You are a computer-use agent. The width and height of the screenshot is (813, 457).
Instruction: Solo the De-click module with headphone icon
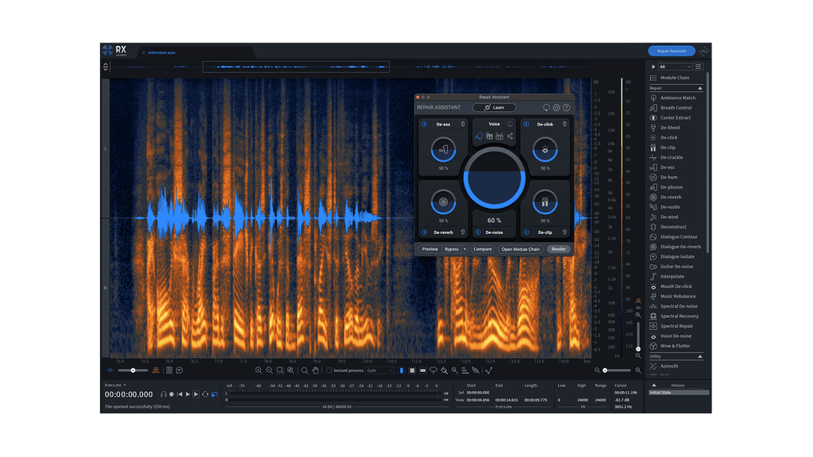564,124
